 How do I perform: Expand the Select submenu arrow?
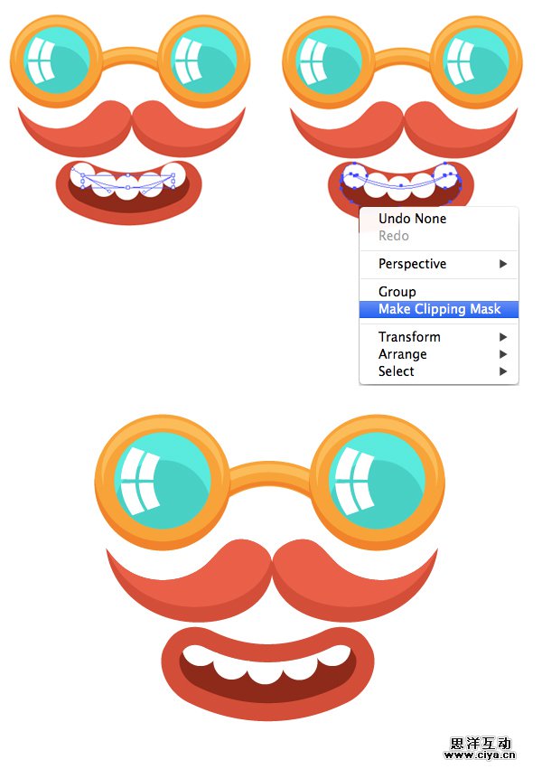tap(503, 371)
